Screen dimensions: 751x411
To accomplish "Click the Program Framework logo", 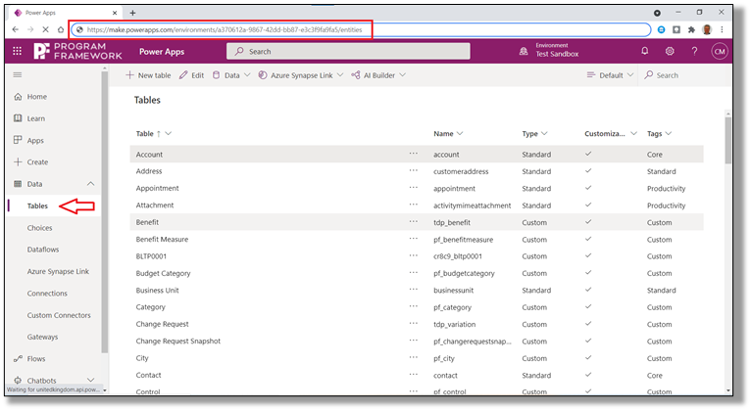I will [x=78, y=51].
